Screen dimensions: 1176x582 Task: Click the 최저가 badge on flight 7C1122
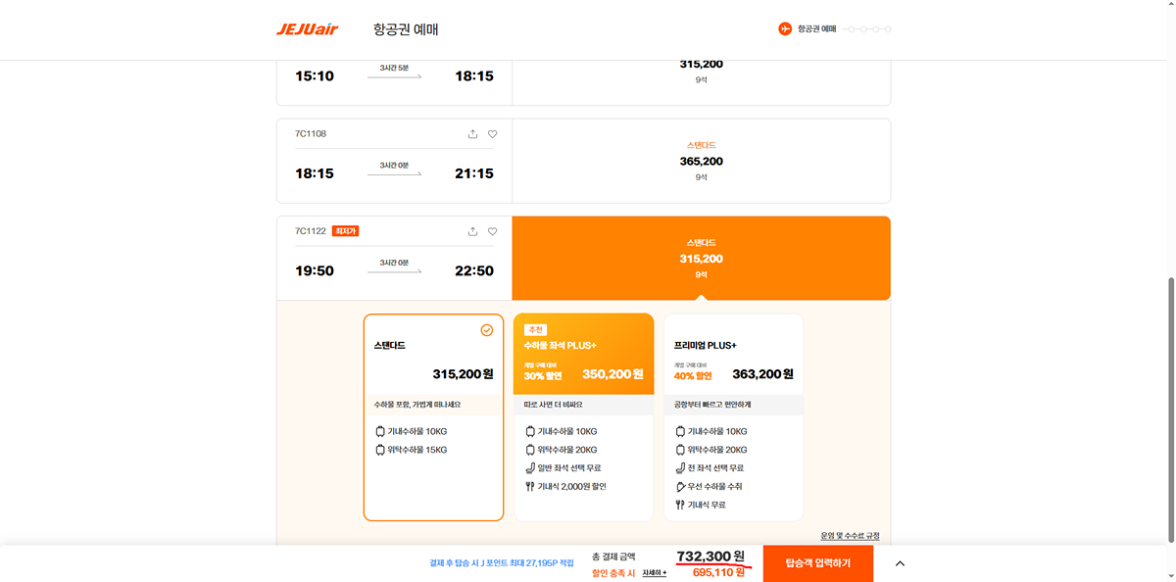point(345,231)
